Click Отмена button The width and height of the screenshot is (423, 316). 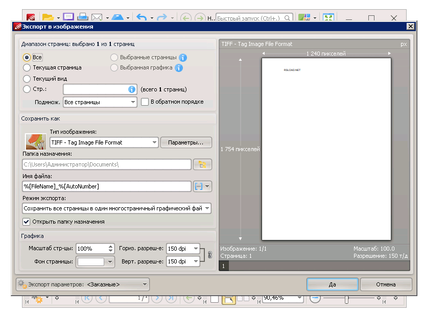pos(386,284)
